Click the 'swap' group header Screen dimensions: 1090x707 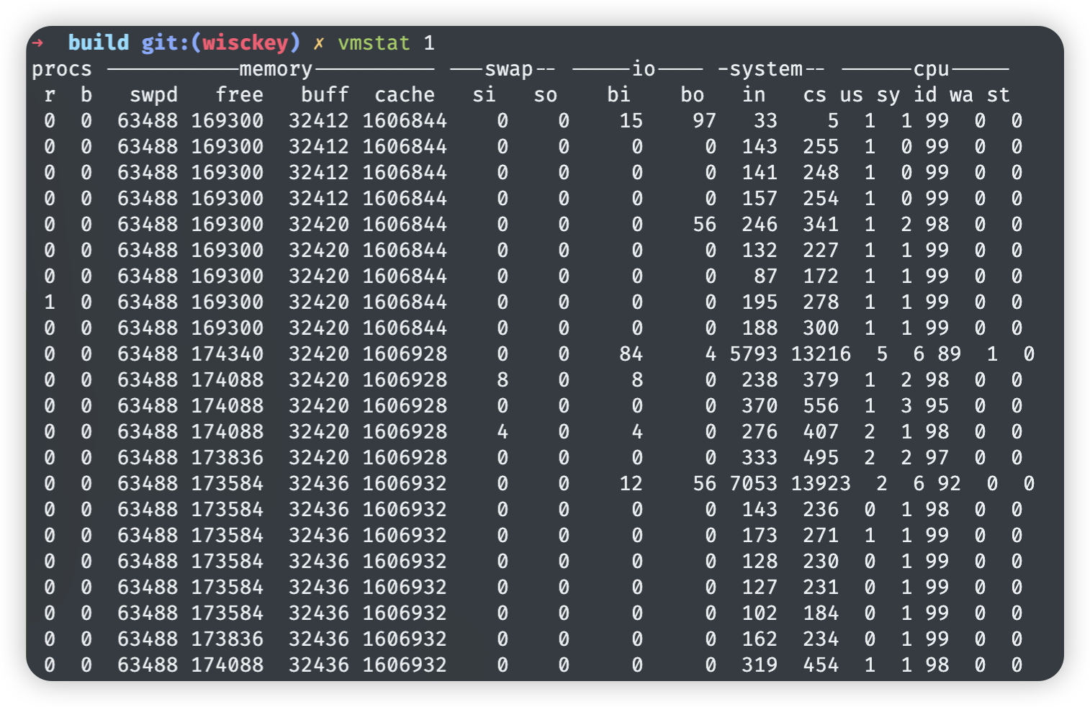click(x=509, y=69)
